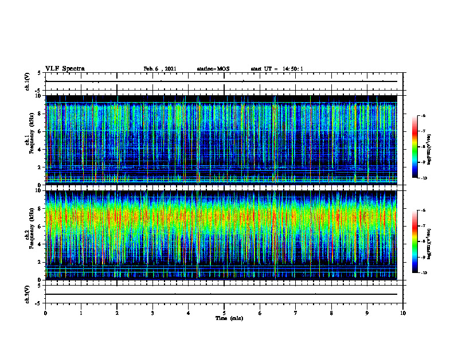454x351 pixels.
Task: Click the ch.1 waveform trace panel
Action: (x=224, y=81)
